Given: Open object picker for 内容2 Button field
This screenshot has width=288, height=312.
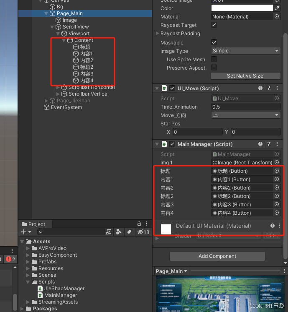Looking at the screenshot, I should click(x=277, y=187).
